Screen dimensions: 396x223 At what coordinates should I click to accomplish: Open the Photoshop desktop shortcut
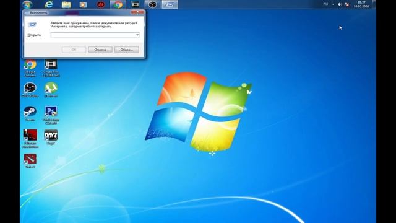(51, 115)
